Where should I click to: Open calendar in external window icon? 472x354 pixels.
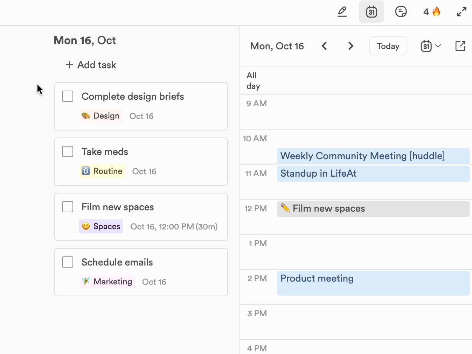click(x=460, y=46)
